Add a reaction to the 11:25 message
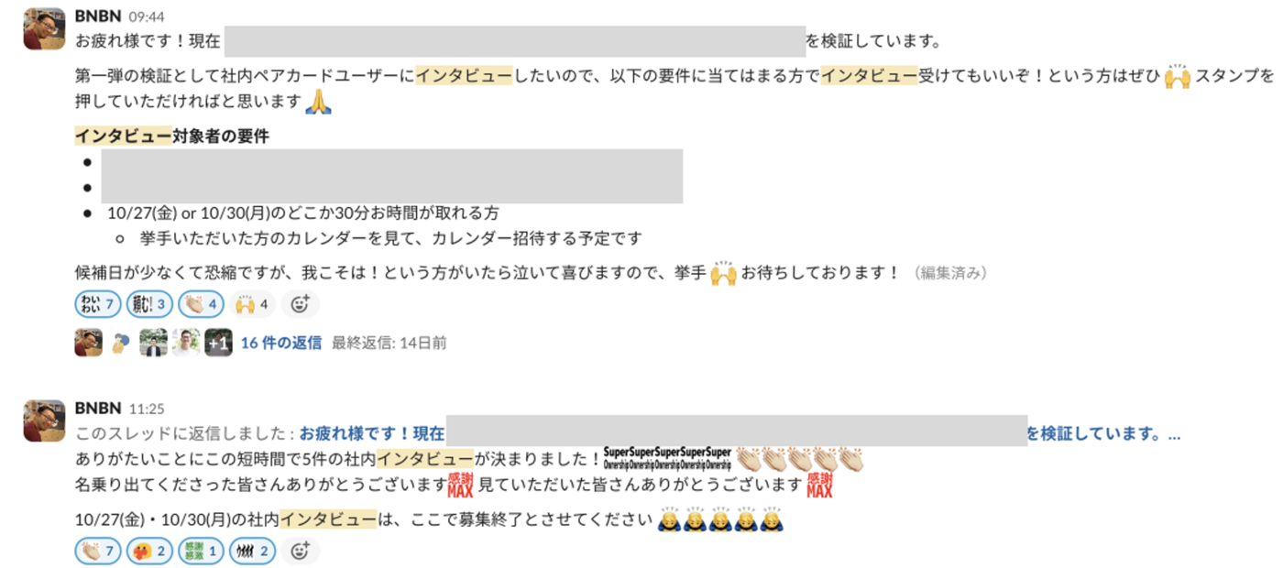1283x568 pixels. (x=300, y=551)
